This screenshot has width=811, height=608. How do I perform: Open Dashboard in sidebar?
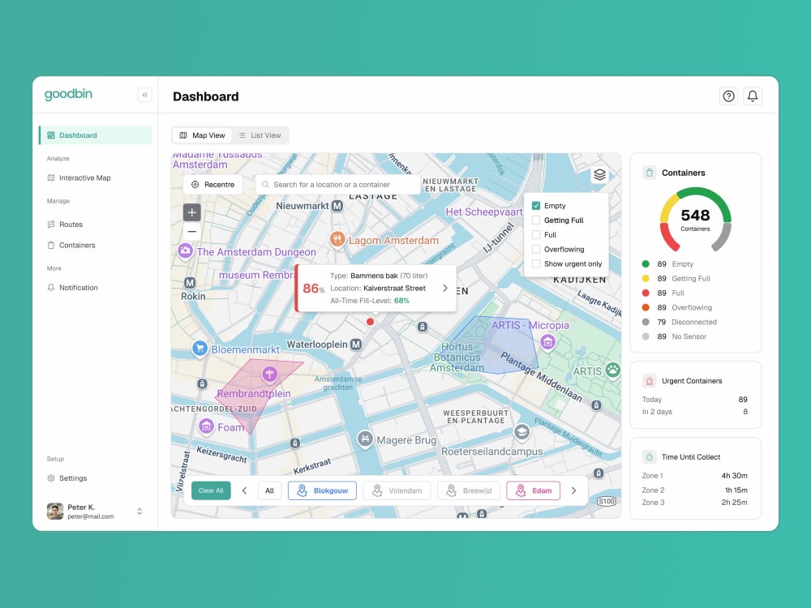pos(96,135)
